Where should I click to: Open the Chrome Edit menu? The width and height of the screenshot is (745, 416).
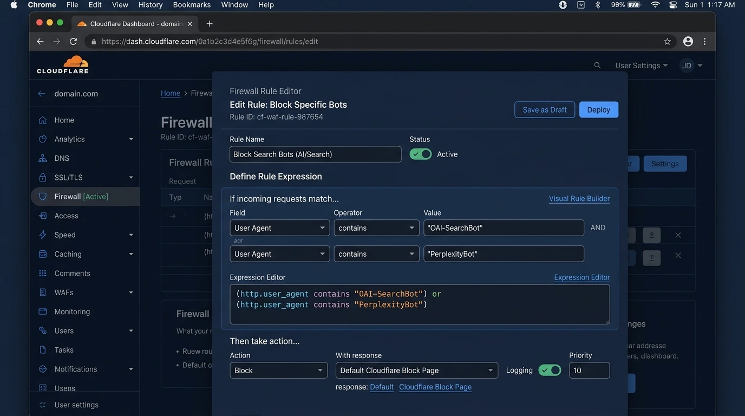click(x=95, y=5)
